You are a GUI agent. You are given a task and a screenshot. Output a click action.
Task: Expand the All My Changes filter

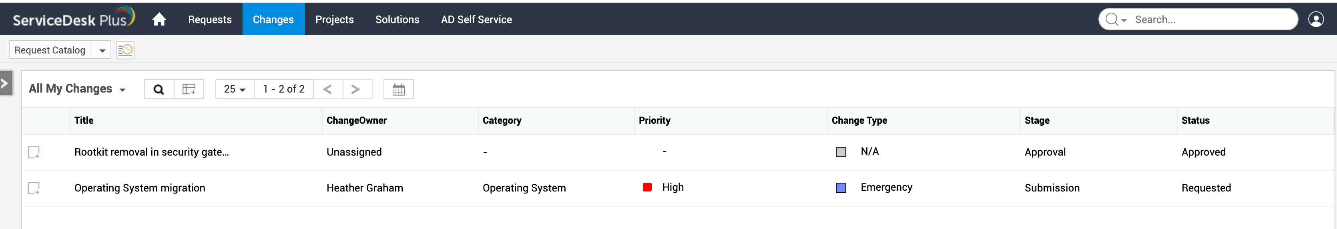77,89
